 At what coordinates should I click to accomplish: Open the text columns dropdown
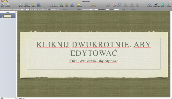point(58,10)
